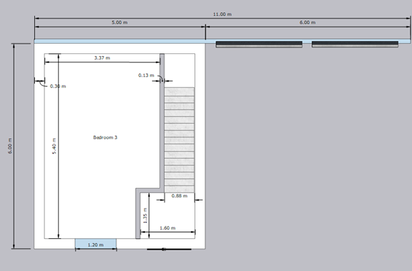Click the staircase steps beside Bedroom 3
412x271 pixels.
(179, 140)
